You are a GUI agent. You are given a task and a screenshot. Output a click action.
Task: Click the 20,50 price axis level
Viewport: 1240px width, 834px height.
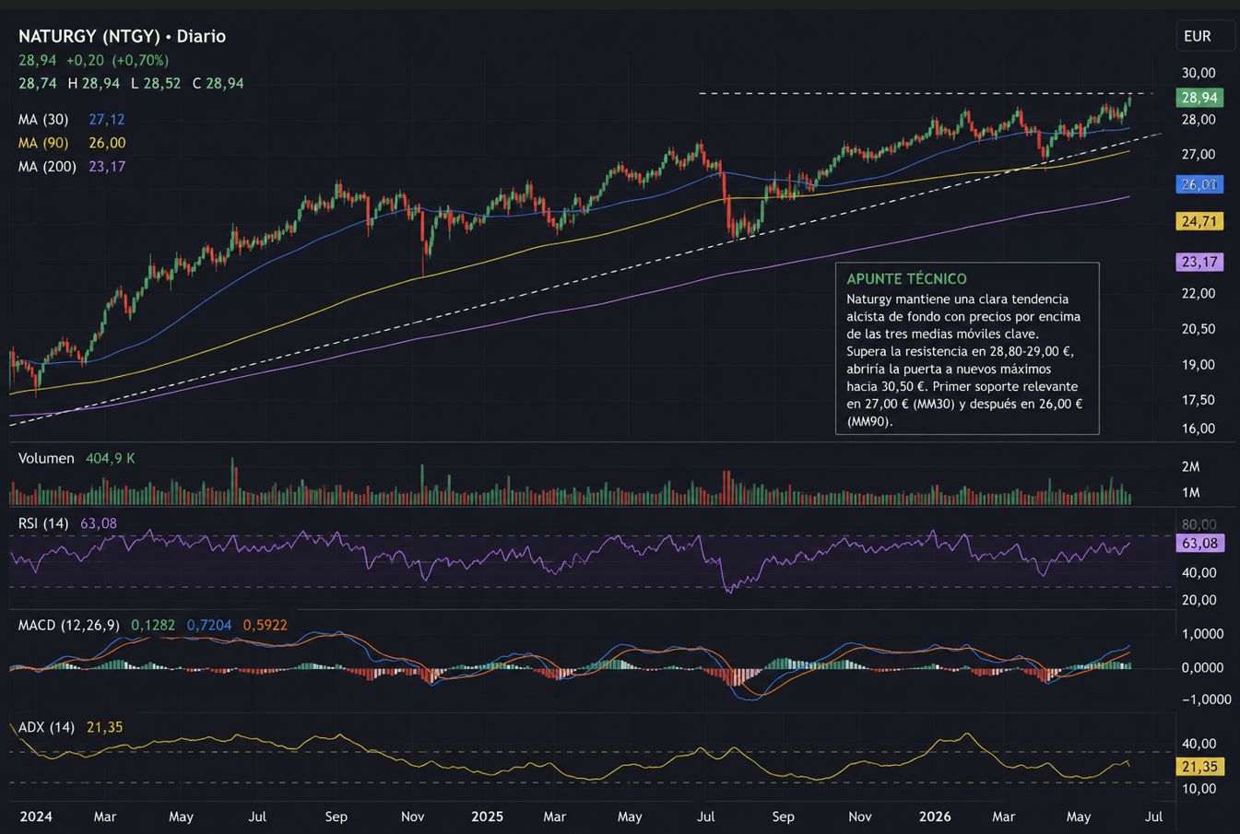coord(1199,328)
